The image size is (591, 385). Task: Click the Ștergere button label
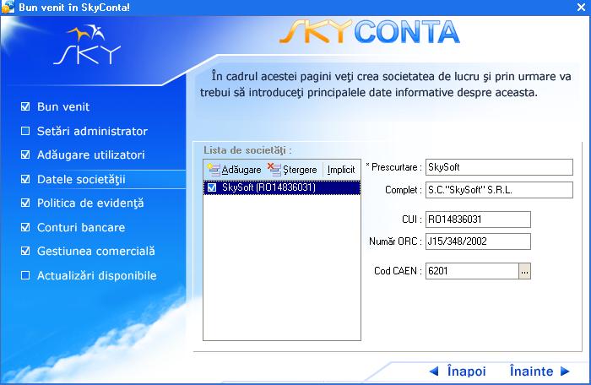[300, 170]
